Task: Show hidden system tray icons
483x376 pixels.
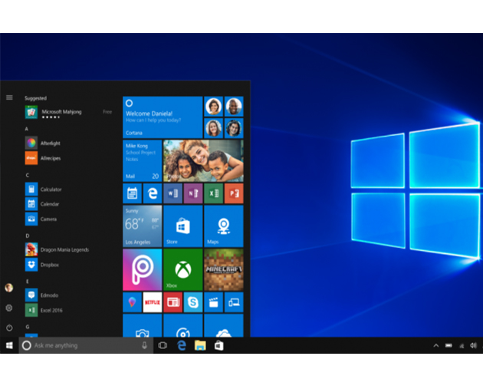Action: 436,345
